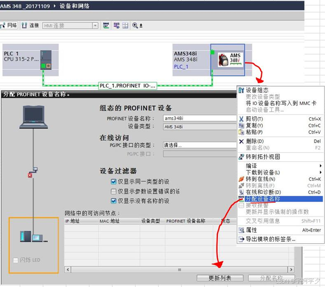Screen dimensions: 325x287
Task: Expand the 下载到设备(L) submenu arrow
Action: 321,173
